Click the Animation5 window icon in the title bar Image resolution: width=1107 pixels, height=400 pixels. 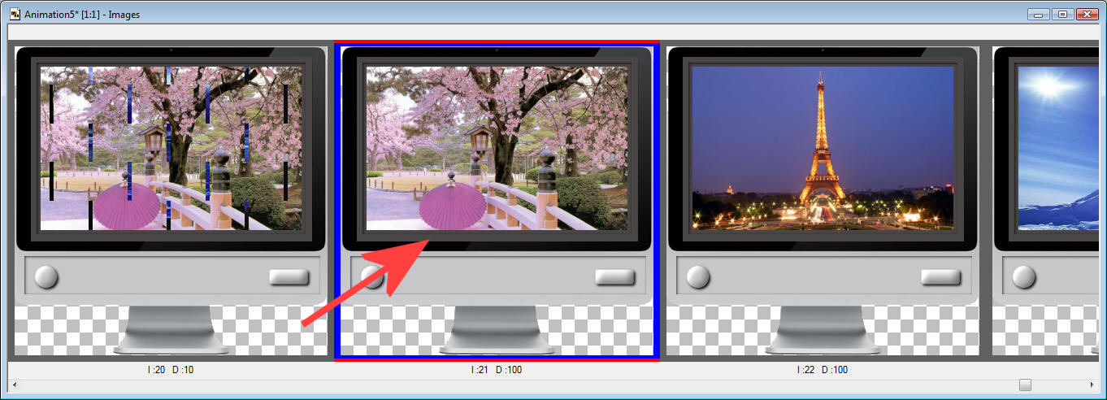(x=15, y=14)
